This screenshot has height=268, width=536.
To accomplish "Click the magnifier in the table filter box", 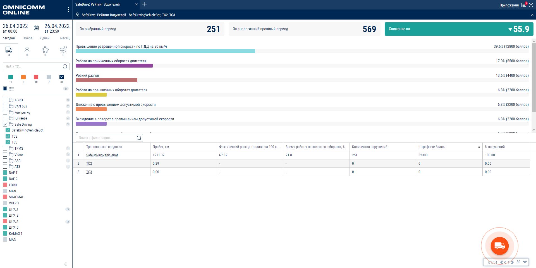I will [139, 138].
